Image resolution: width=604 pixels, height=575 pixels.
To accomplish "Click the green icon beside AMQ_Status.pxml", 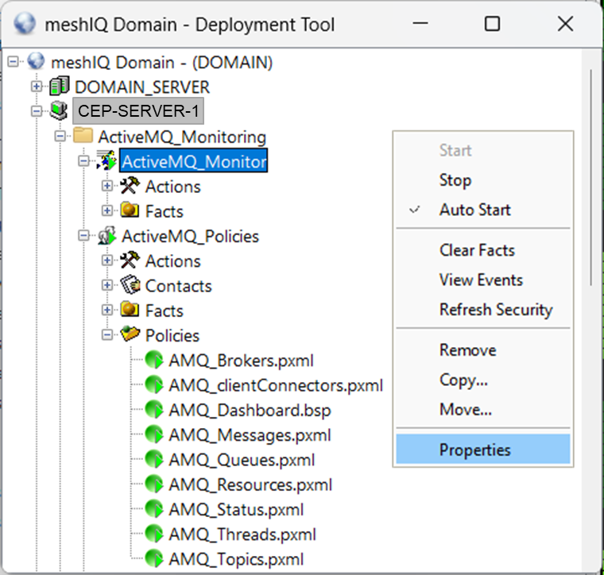I will (154, 509).
